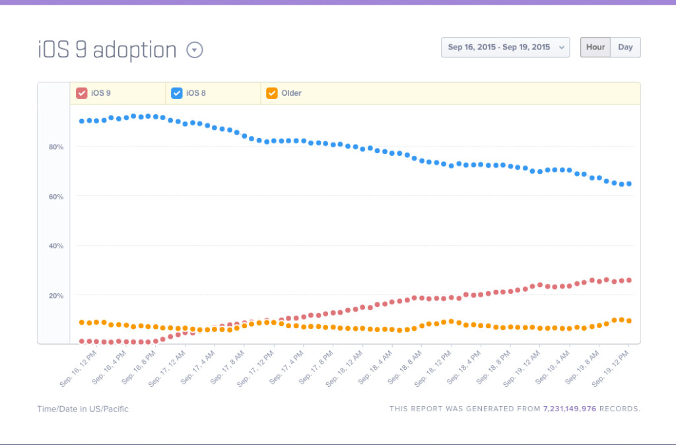Click the circled chevron beside the chart title

[x=195, y=50]
